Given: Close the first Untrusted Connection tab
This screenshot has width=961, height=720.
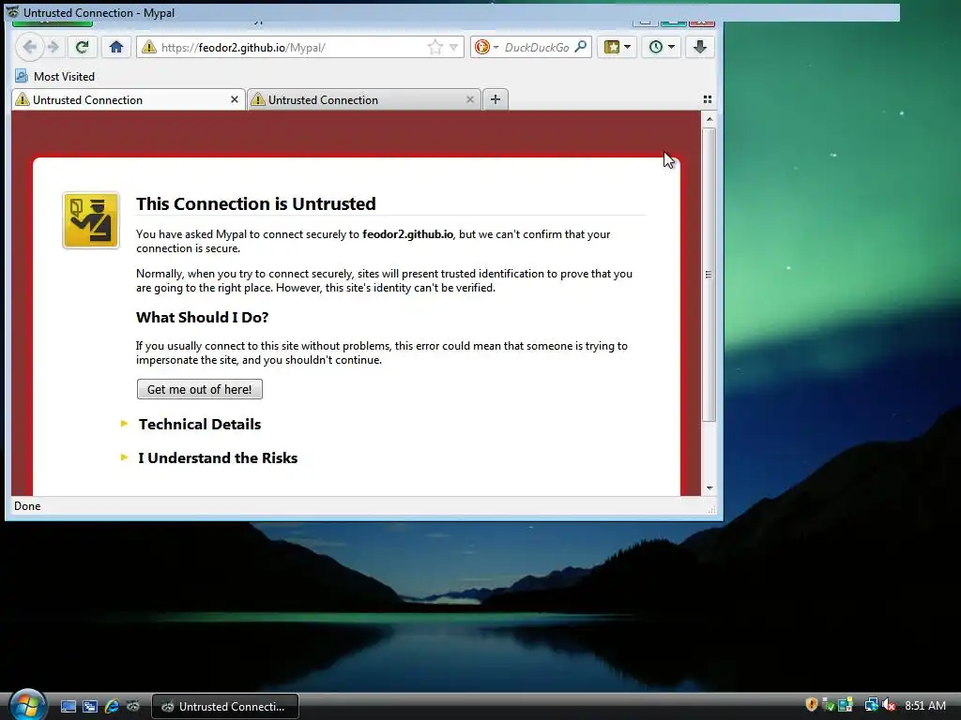Looking at the screenshot, I should pyautogui.click(x=234, y=99).
